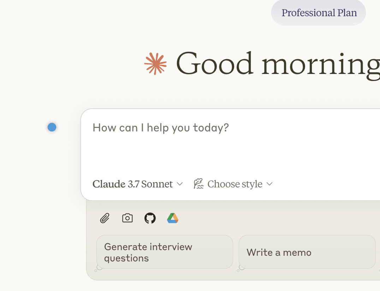Image resolution: width=380 pixels, height=291 pixels.
Task: Select the Generate interview questions suggestion
Action: point(165,252)
